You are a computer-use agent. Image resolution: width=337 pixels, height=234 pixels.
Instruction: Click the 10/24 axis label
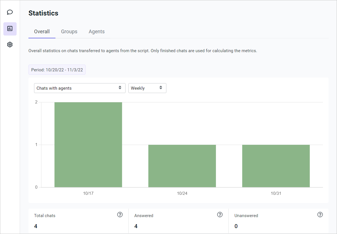pyautogui.click(x=182, y=193)
